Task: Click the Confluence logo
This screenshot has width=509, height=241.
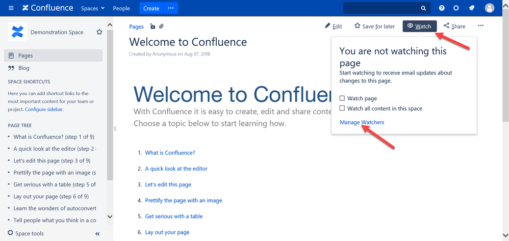Action: pos(48,8)
